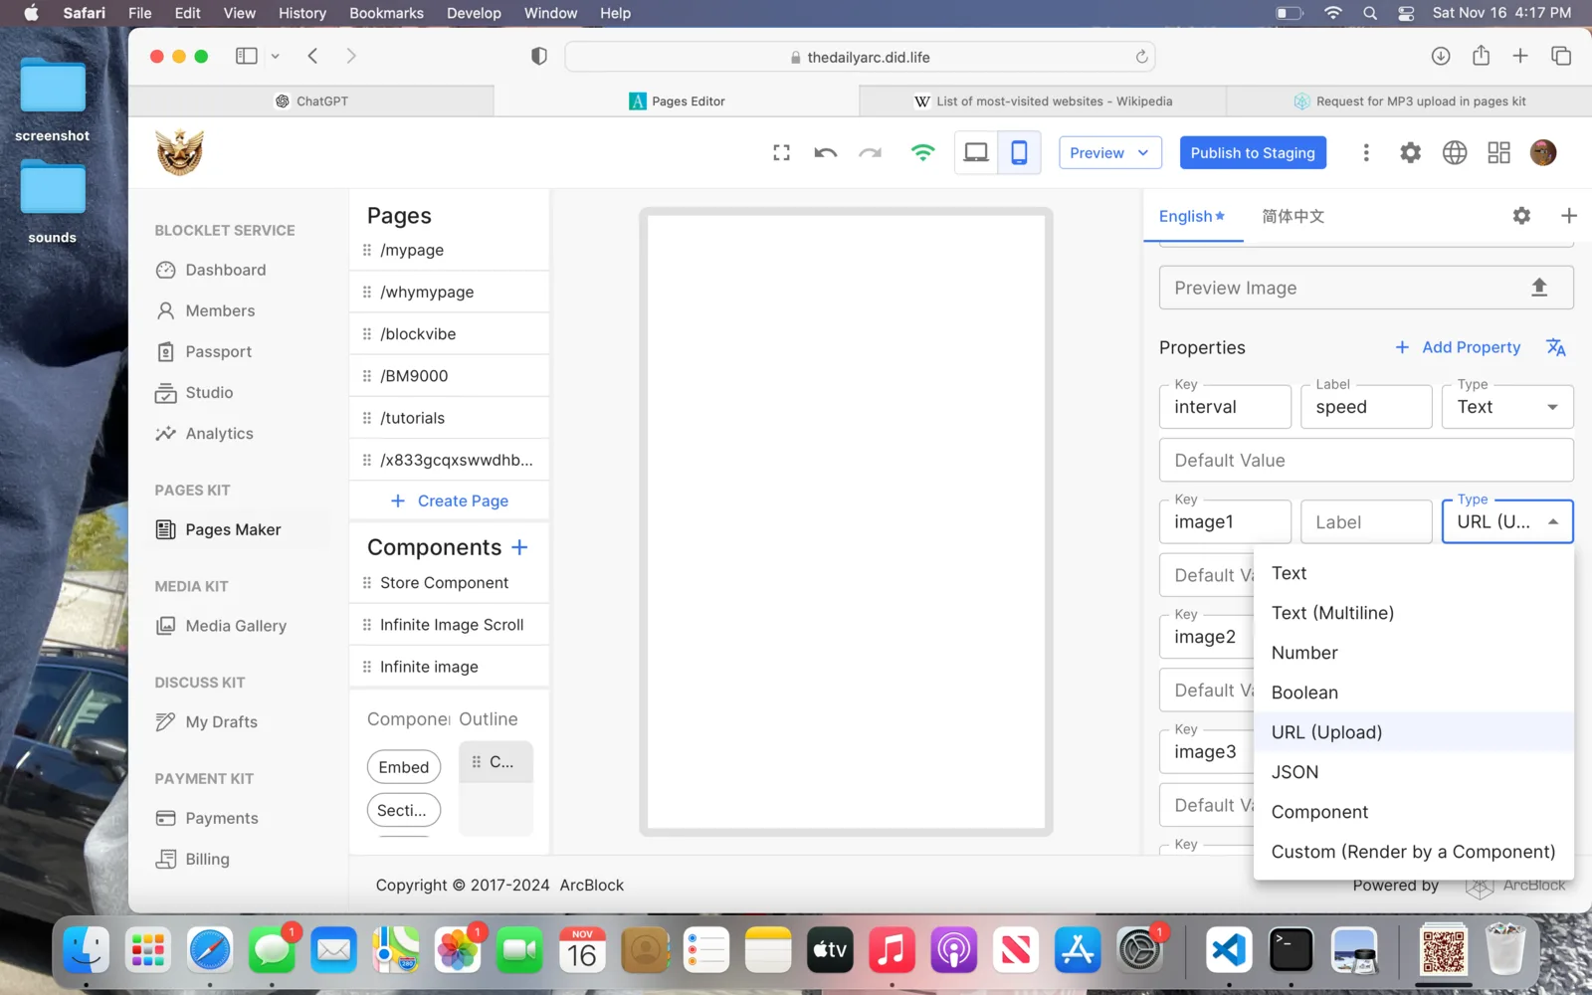Viewport: 1592px width, 995px height.
Task: Add a new component with plus icon
Action: 519,547
